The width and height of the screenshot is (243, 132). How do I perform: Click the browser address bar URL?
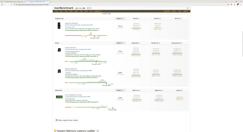[x=33, y=5]
